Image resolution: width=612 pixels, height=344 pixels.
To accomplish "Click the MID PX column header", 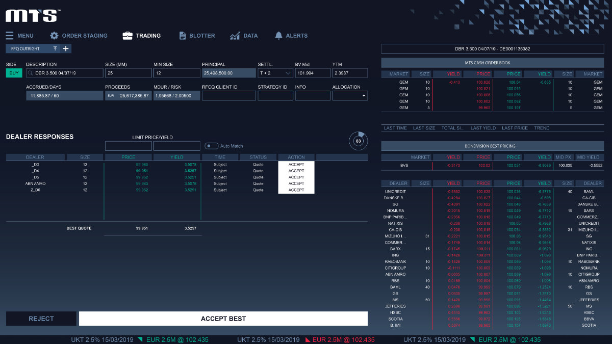I will pos(564,157).
